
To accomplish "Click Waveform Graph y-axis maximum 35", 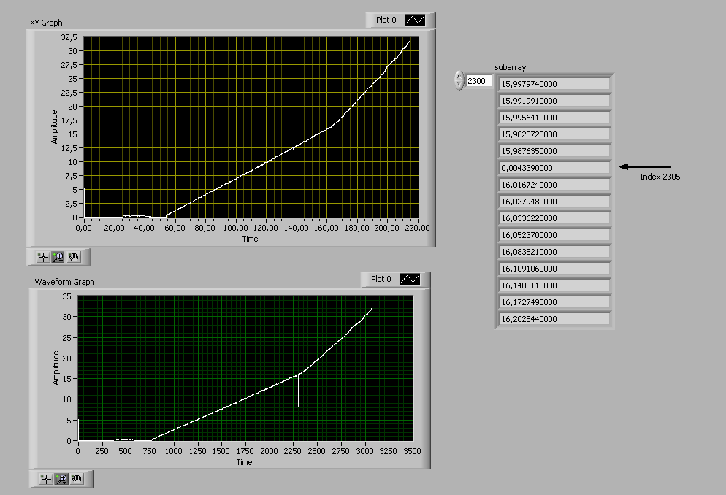I will [66, 296].
